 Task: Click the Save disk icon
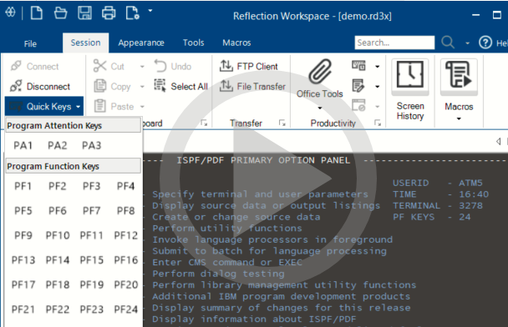point(84,13)
